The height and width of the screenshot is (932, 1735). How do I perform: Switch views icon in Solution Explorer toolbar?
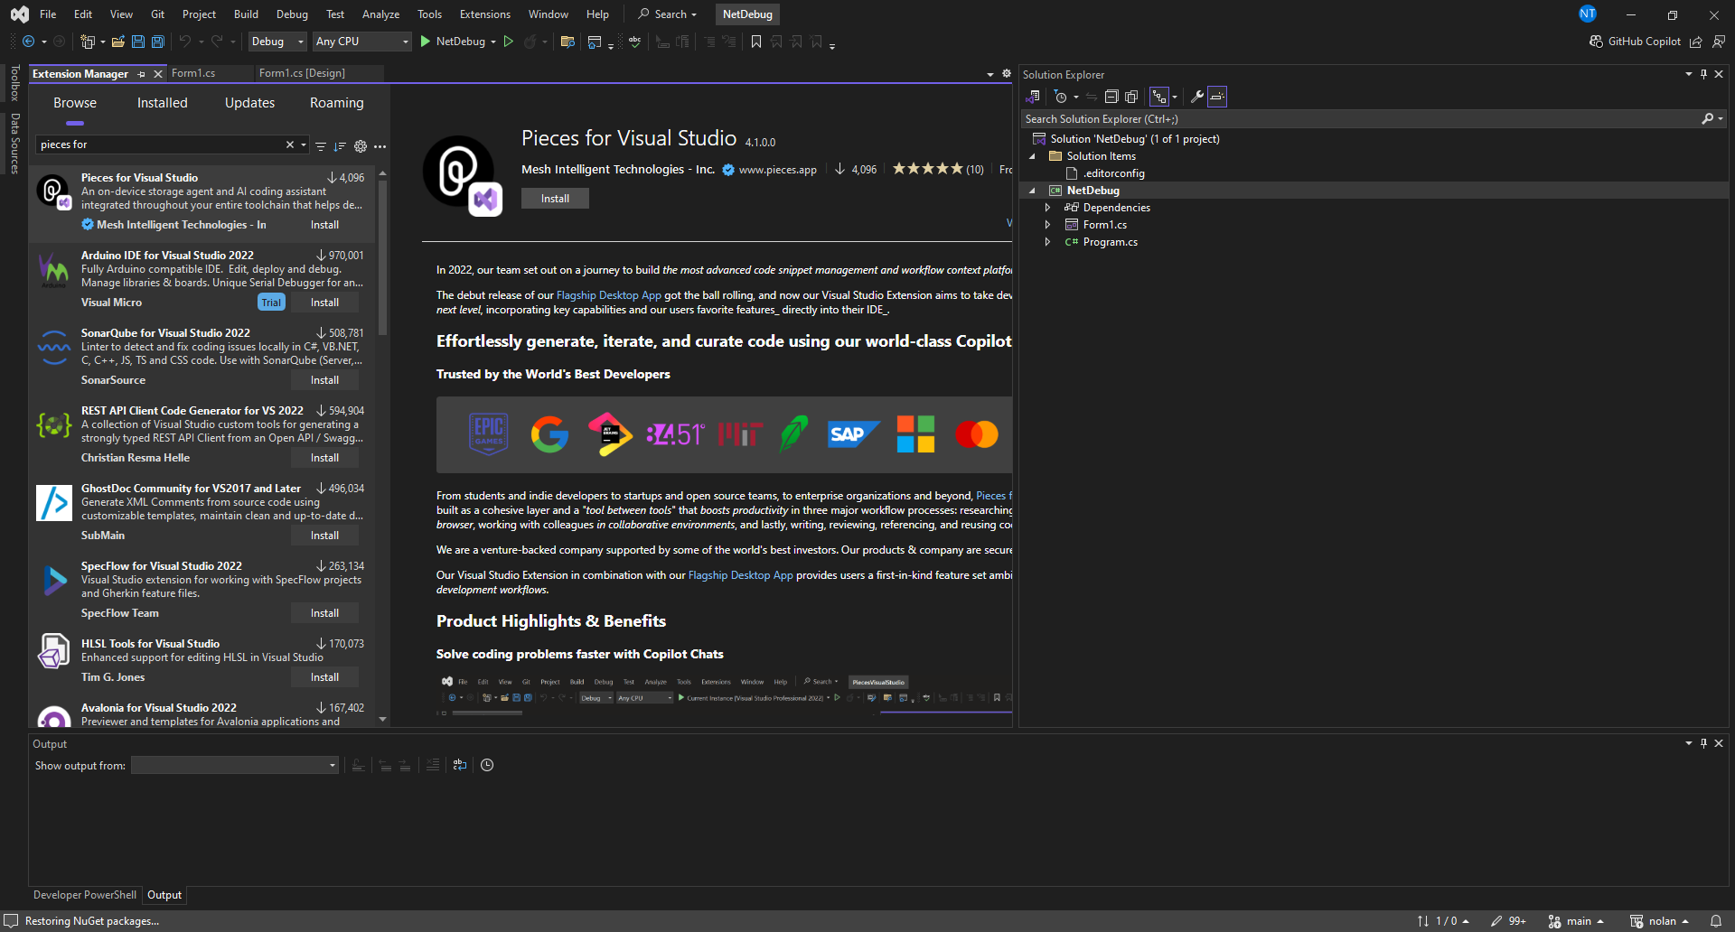[x=1033, y=97]
